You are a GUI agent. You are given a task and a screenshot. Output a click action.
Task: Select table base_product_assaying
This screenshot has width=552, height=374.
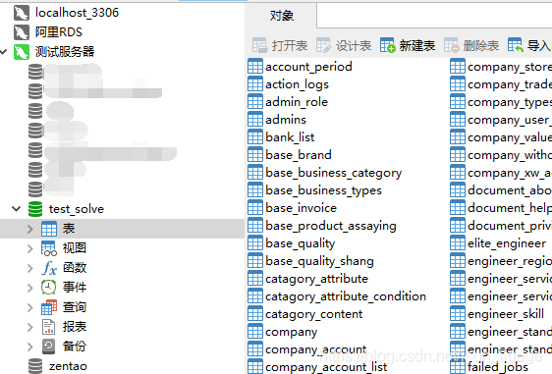pos(331,226)
